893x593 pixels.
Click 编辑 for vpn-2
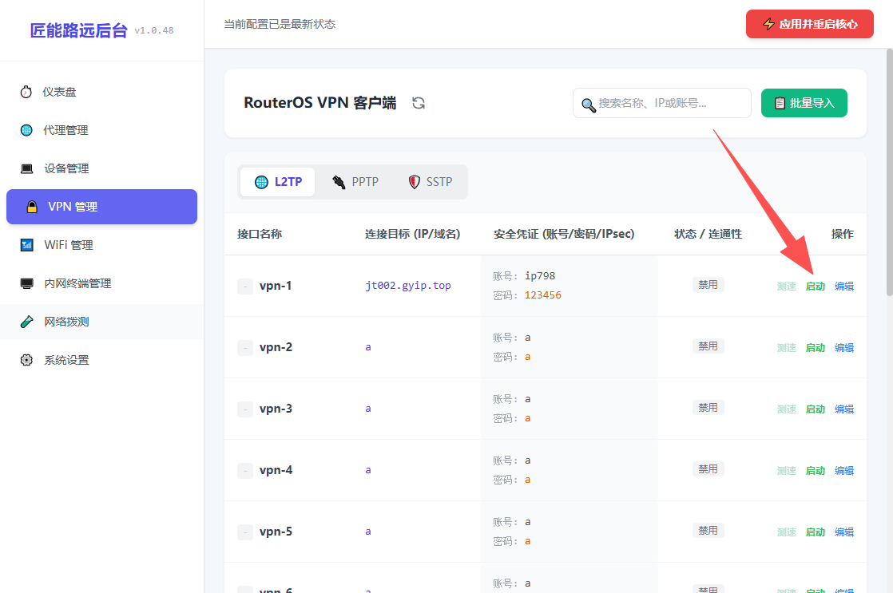(x=844, y=348)
